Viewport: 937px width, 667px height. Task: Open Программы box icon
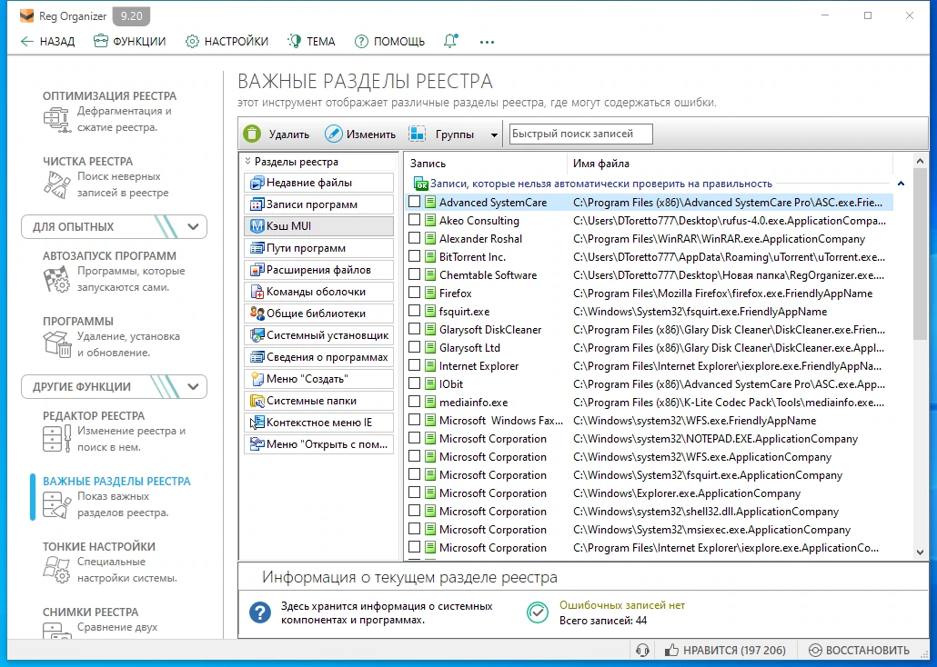coord(57,343)
